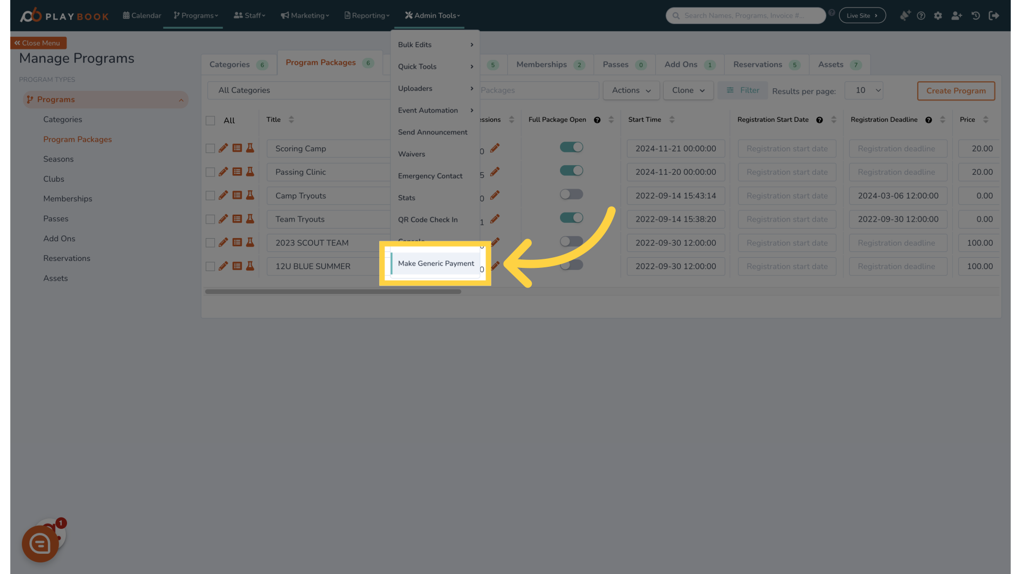Expand the Bulk Edits submenu

435,45
